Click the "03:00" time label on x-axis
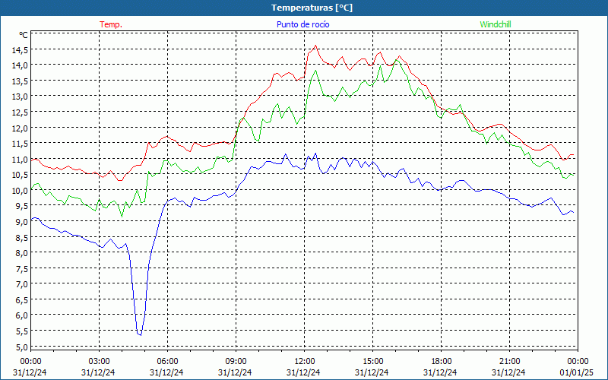This screenshot has height=380, width=608. click(x=99, y=362)
